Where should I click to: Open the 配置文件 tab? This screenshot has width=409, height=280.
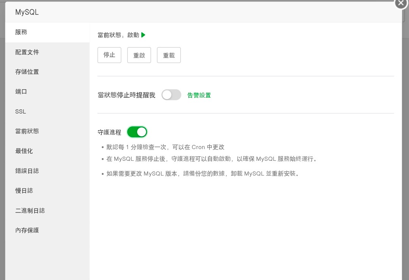(x=47, y=52)
